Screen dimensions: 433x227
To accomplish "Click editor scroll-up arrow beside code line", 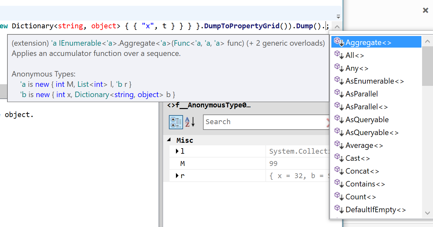I will (337, 27).
